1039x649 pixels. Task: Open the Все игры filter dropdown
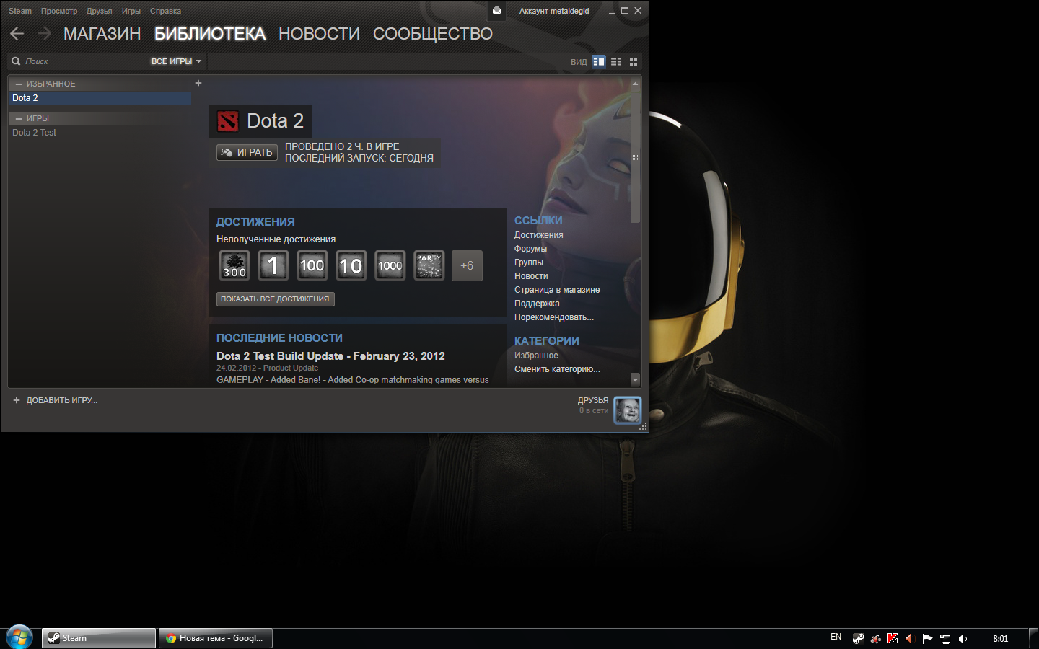coord(176,61)
